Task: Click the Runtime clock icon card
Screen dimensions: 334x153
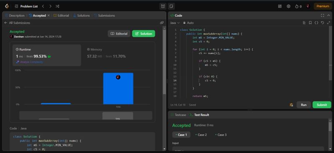Action: tap(47, 55)
